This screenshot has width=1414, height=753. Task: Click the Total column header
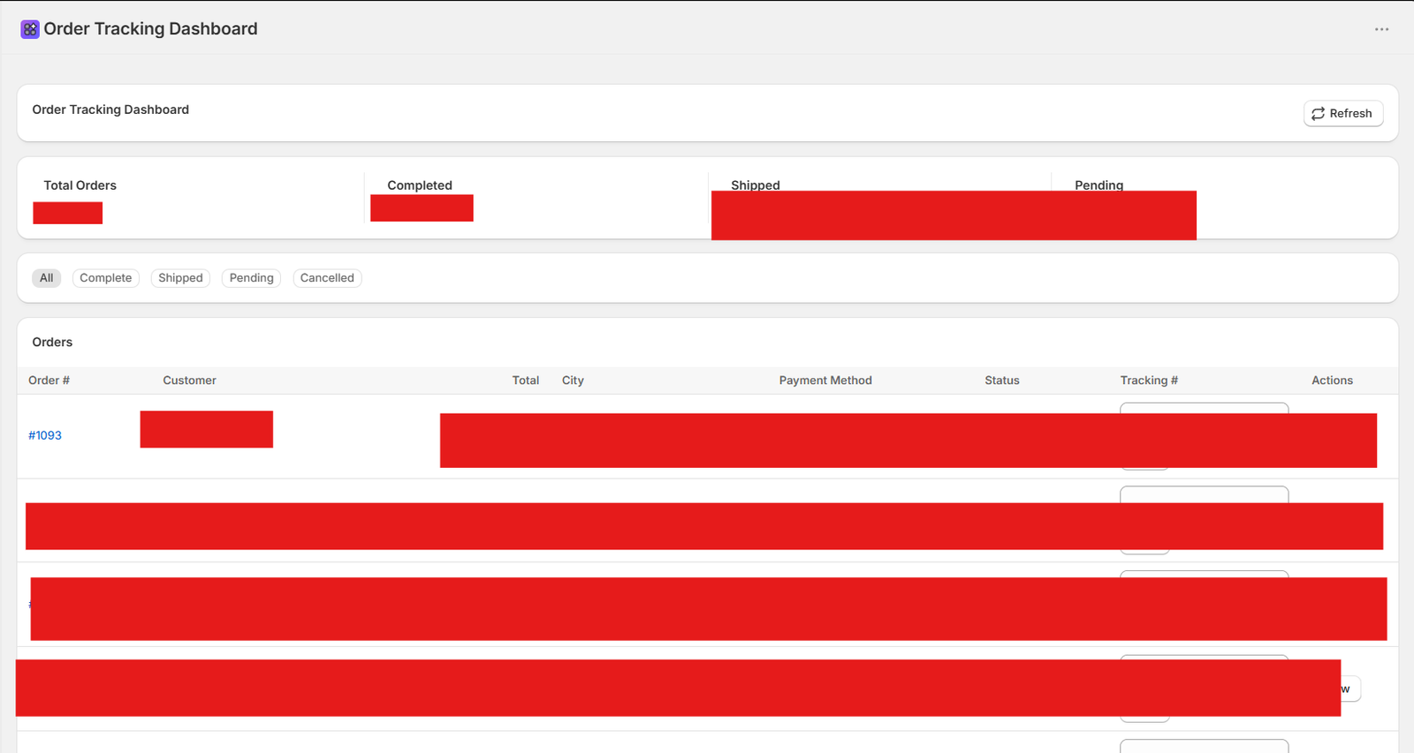point(526,380)
